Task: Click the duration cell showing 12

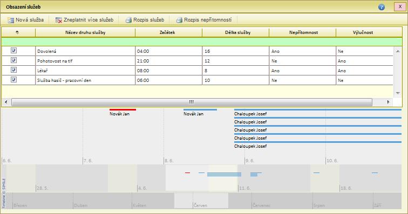Action: point(236,61)
